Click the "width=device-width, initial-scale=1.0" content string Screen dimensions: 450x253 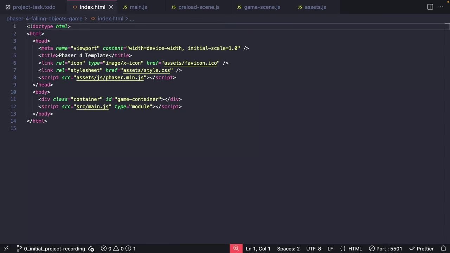(x=183, y=48)
